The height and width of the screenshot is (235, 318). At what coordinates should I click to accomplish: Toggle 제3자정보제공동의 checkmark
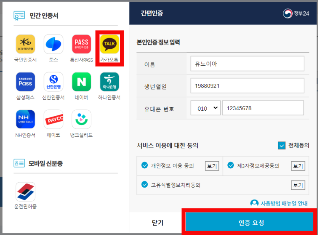tap(231, 165)
